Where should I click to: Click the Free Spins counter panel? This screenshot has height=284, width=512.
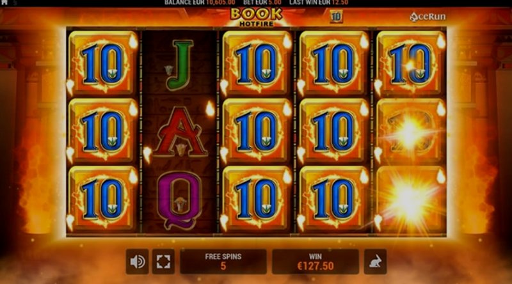(223, 262)
